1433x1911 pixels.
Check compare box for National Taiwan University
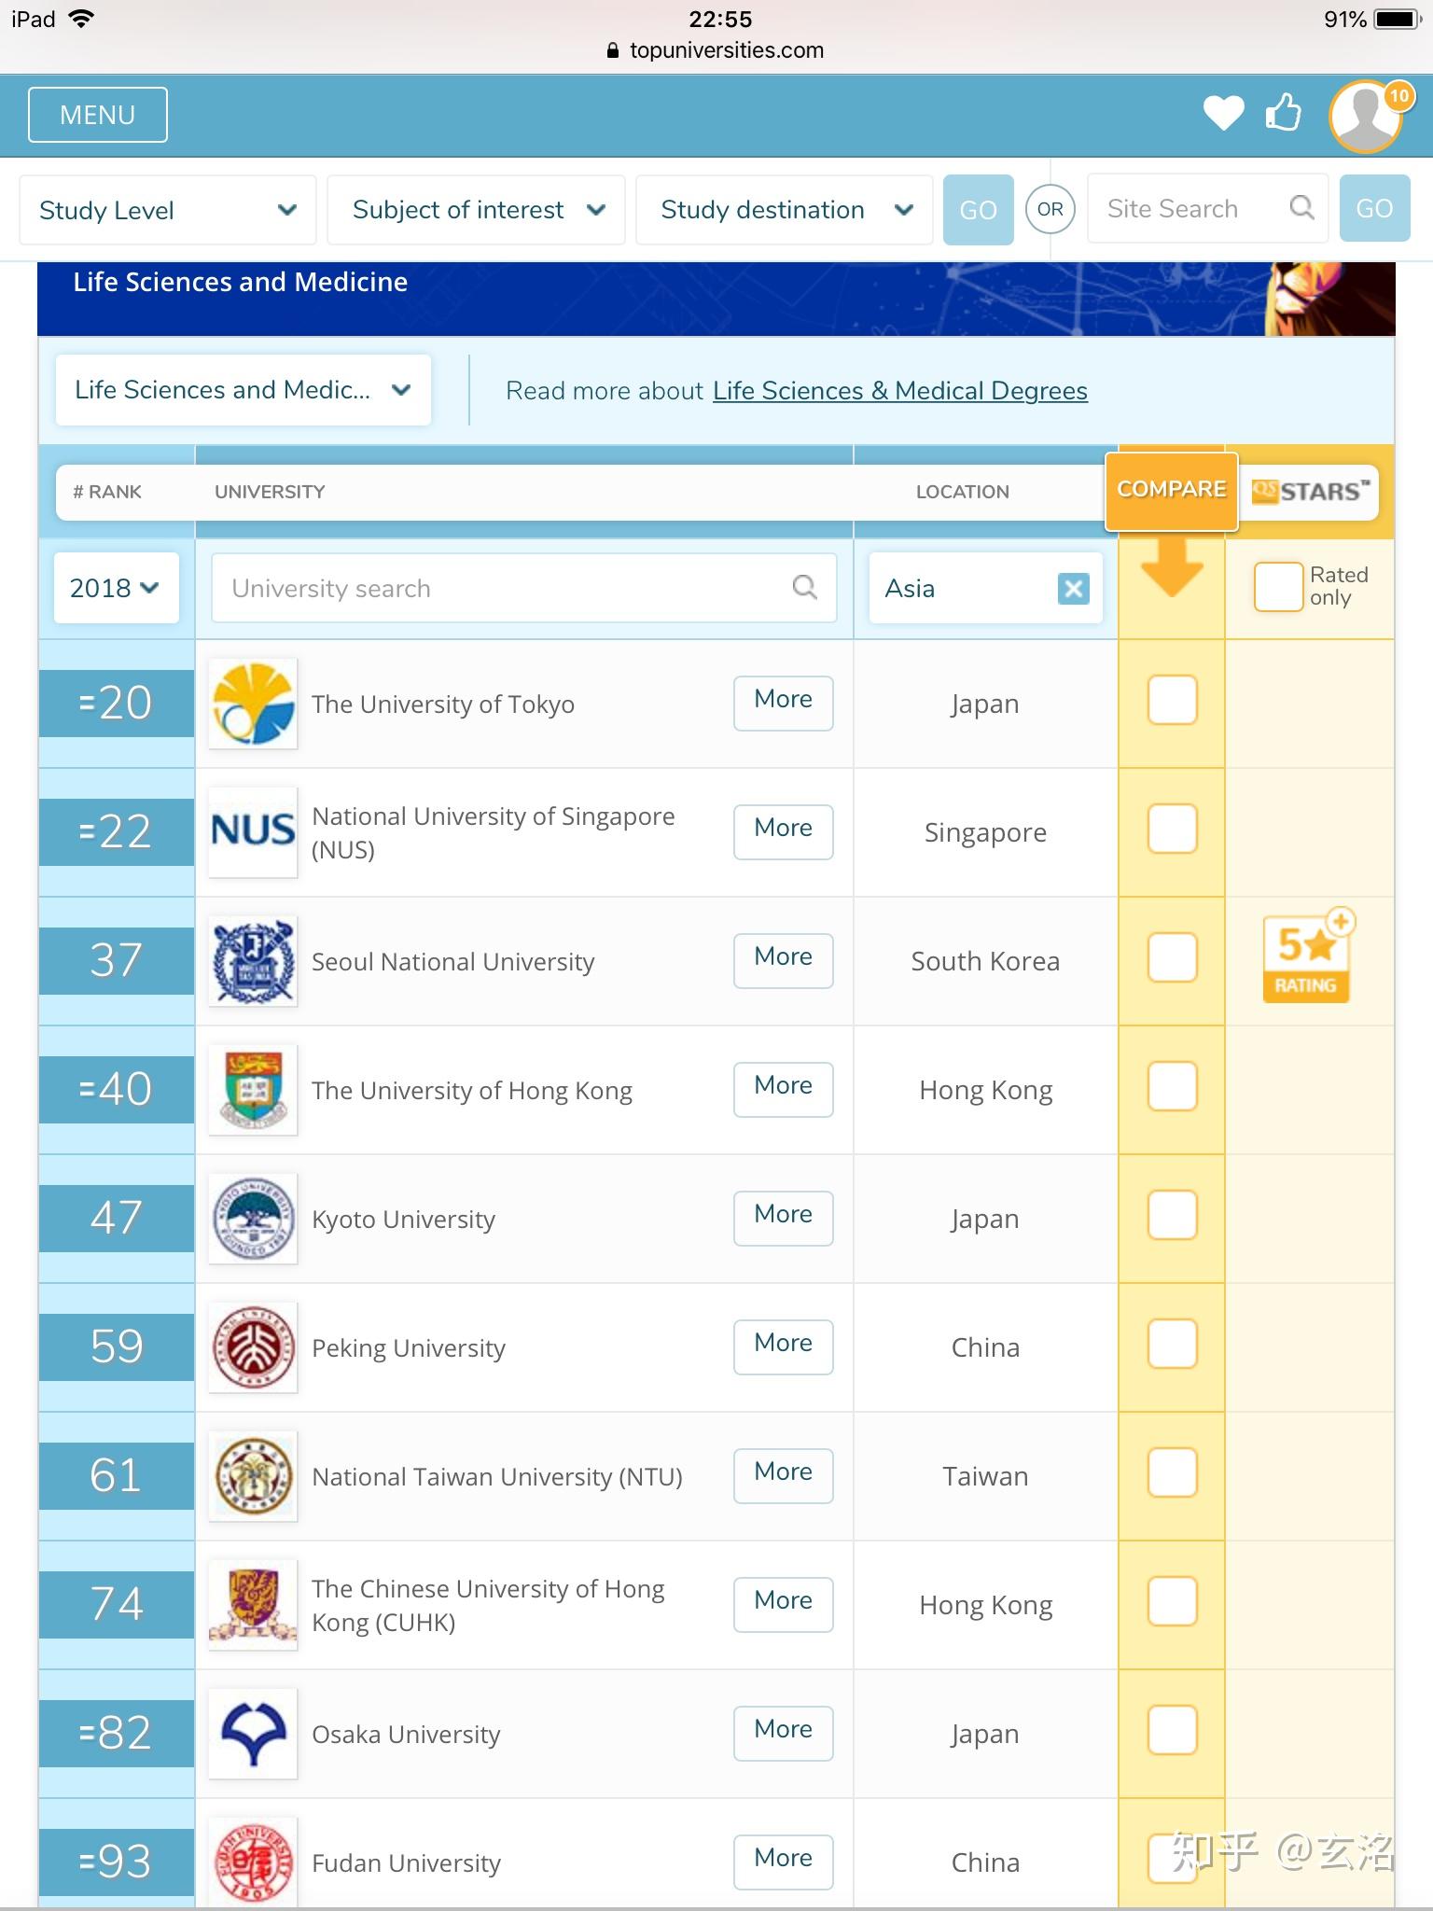[1172, 1472]
